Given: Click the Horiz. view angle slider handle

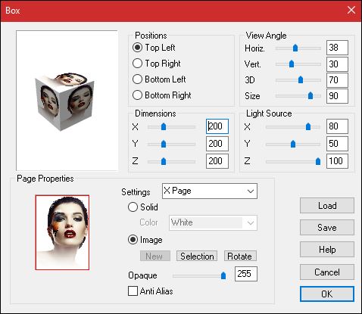Looking at the screenshot, I should click(295, 48).
